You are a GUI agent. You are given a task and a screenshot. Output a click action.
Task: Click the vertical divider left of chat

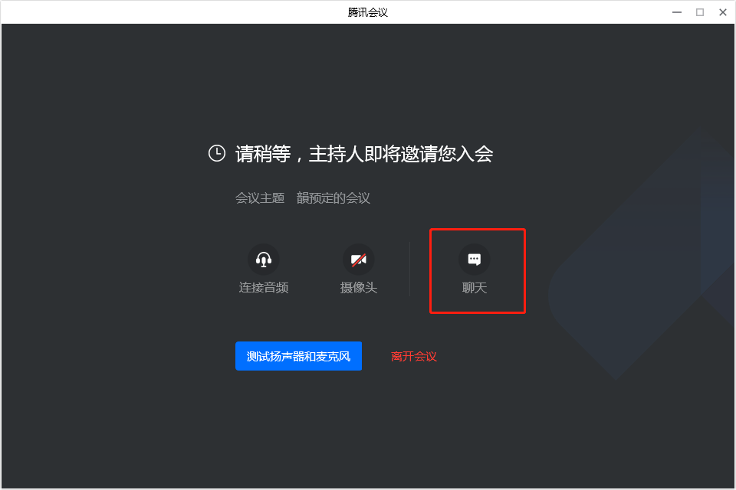pyautogui.click(x=409, y=269)
